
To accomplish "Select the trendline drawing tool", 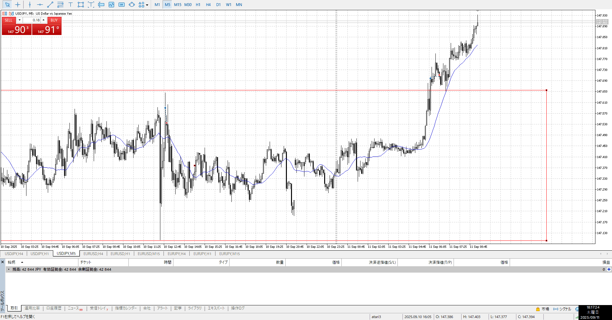I will [50, 5].
